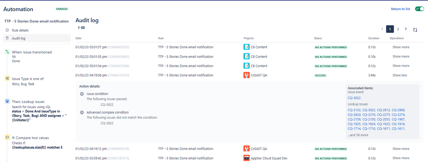Click CB Content project icon at 05:01:57 pm
The image size is (428, 162).
click(246, 47)
